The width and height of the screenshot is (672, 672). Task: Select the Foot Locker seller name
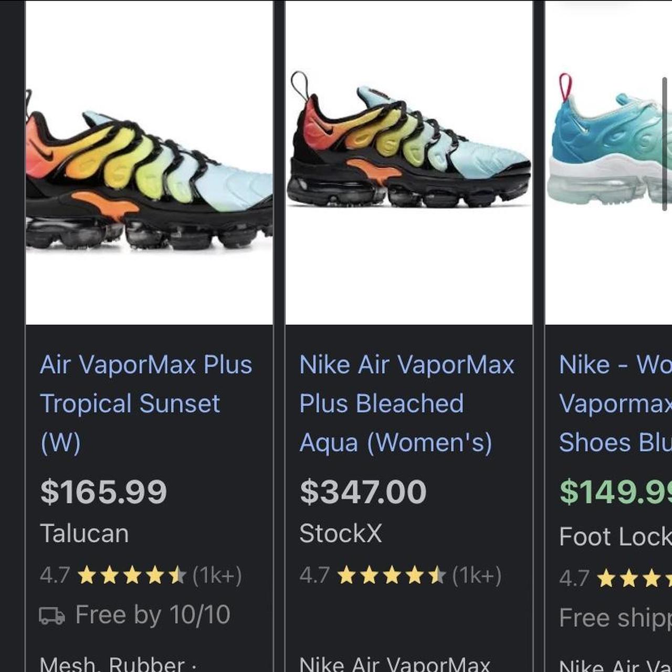click(615, 537)
